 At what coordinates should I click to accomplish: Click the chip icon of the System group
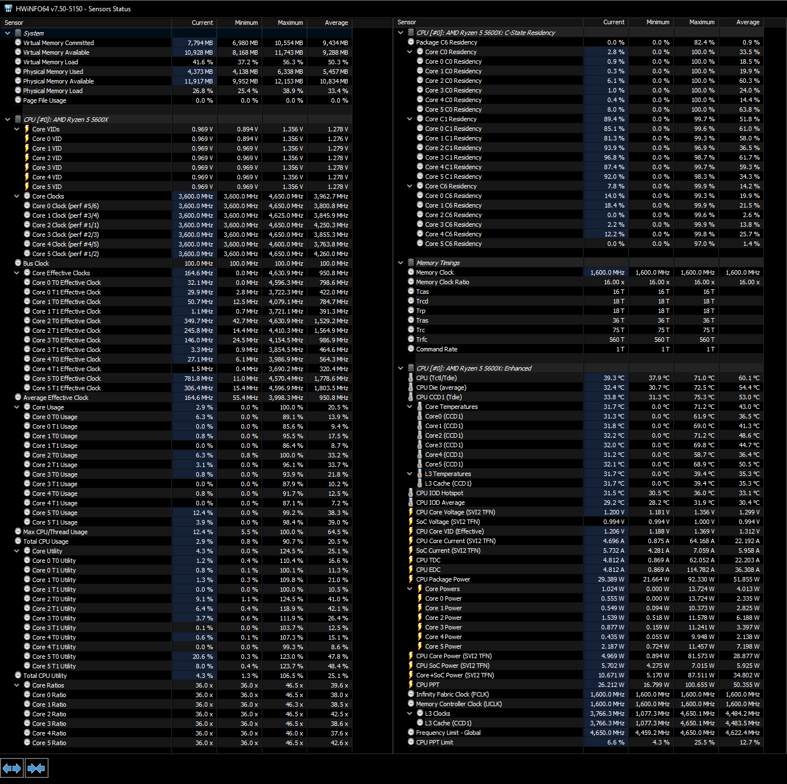pyautogui.click(x=18, y=33)
